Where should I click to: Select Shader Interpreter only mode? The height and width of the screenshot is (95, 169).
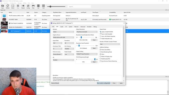click(100, 39)
